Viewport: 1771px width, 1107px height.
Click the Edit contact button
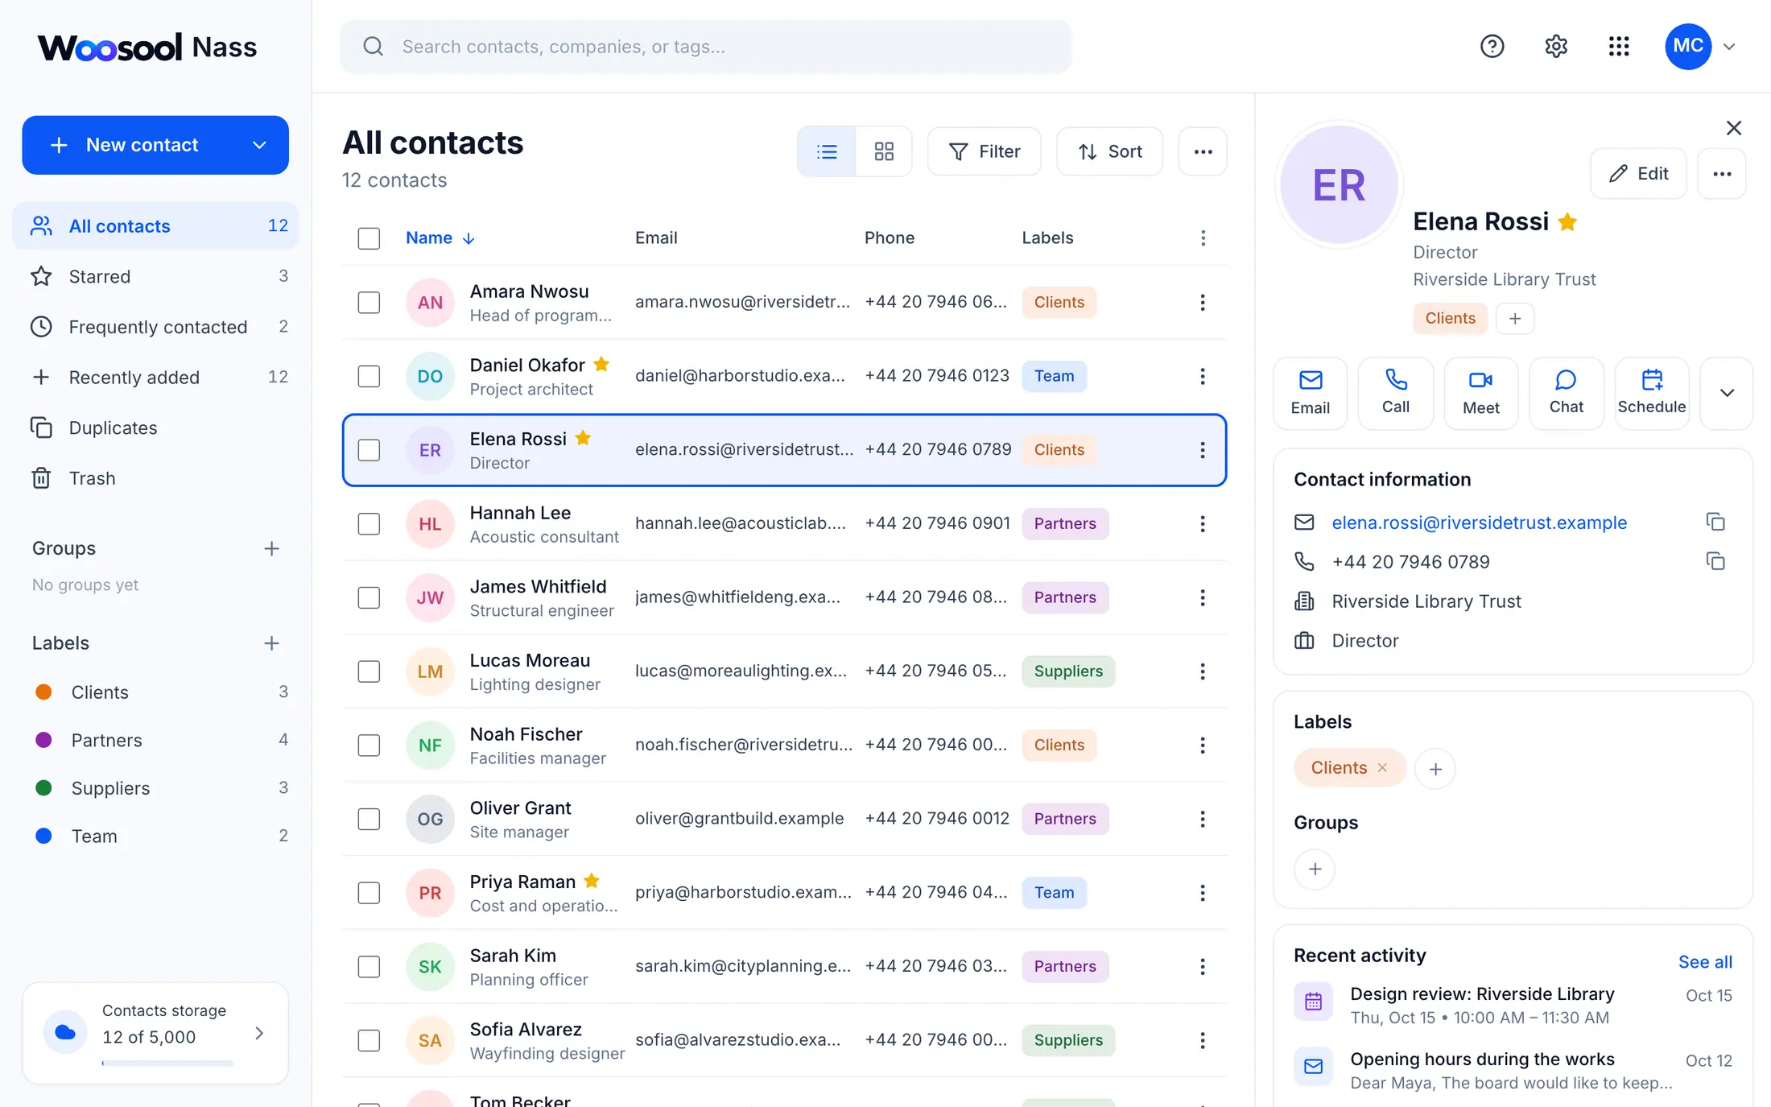point(1638,174)
